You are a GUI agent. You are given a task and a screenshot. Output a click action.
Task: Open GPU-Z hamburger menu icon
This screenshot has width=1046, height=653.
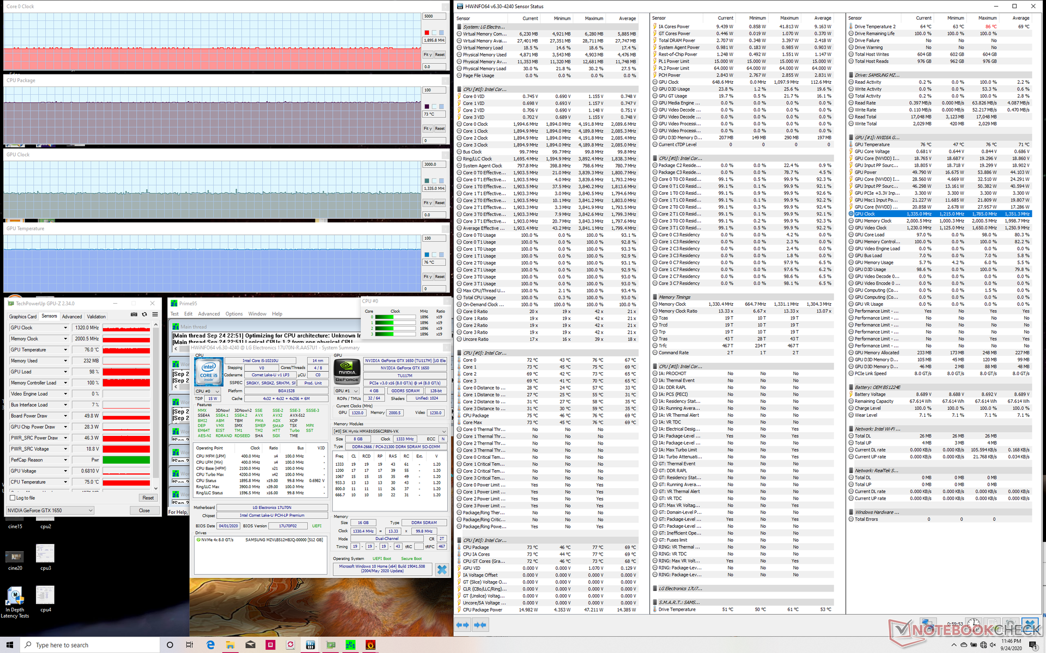(x=155, y=315)
